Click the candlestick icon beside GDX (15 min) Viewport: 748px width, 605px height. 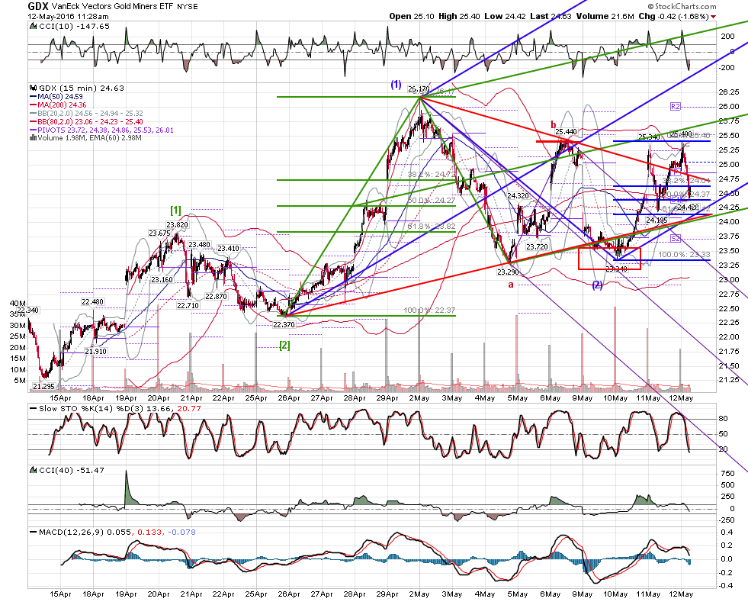tap(33, 88)
